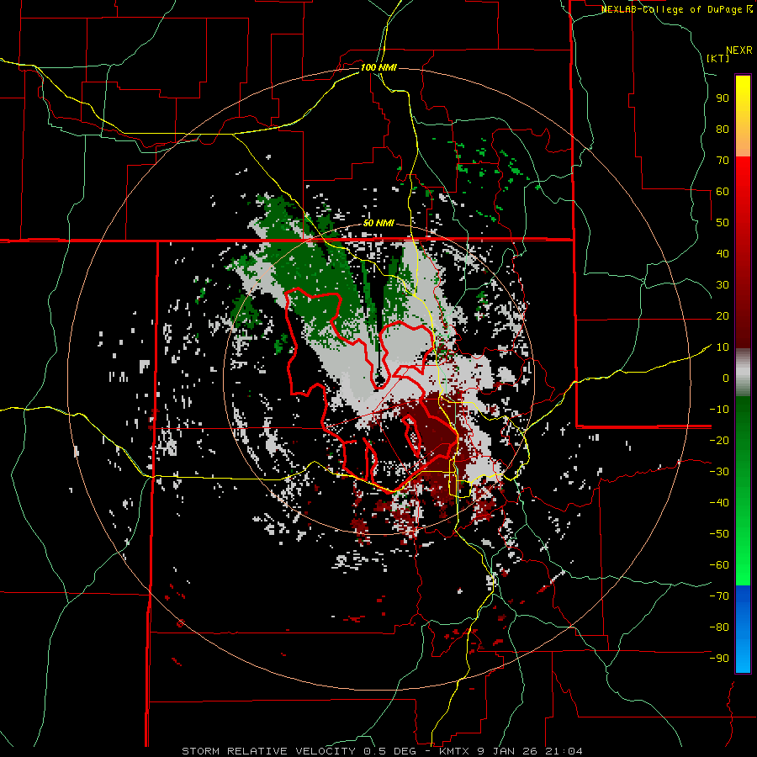Screen dimensions: 757x757
Task: Click the 100 NMI range ring label
Action: [378, 67]
